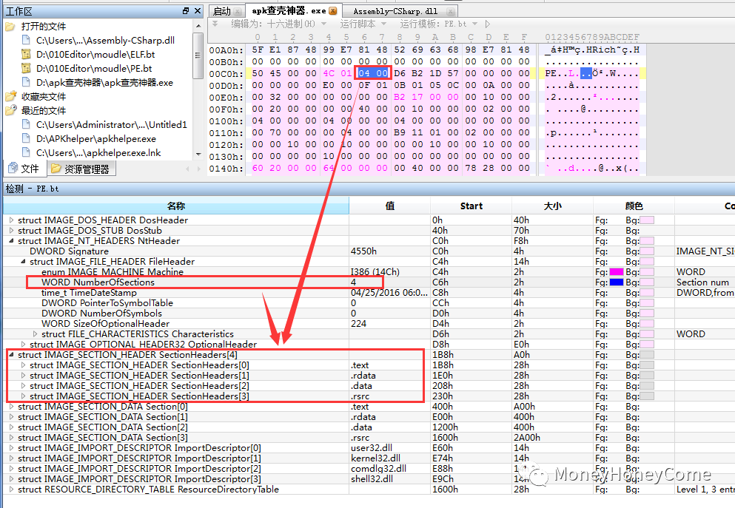Expand IMAGE_SECTION_DATA Section[0]
The width and height of the screenshot is (735, 508).
click(11, 407)
